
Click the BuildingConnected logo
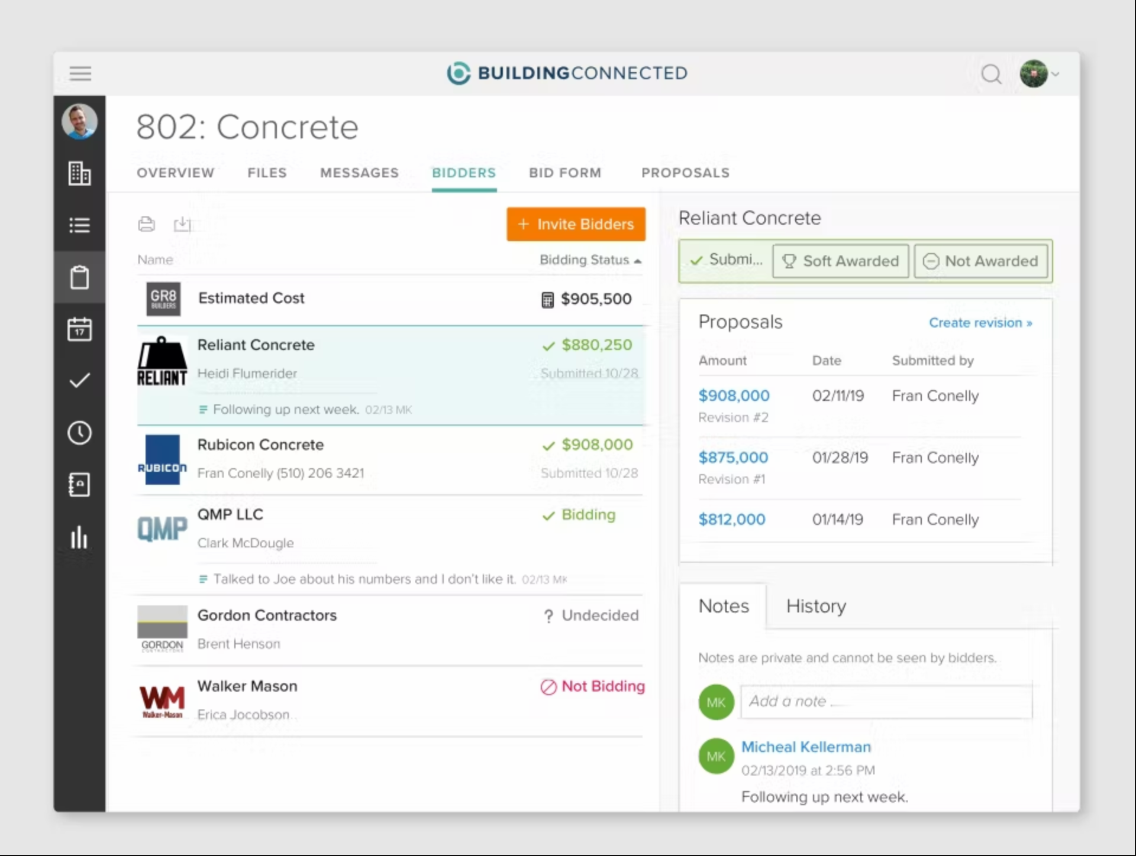pos(567,73)
